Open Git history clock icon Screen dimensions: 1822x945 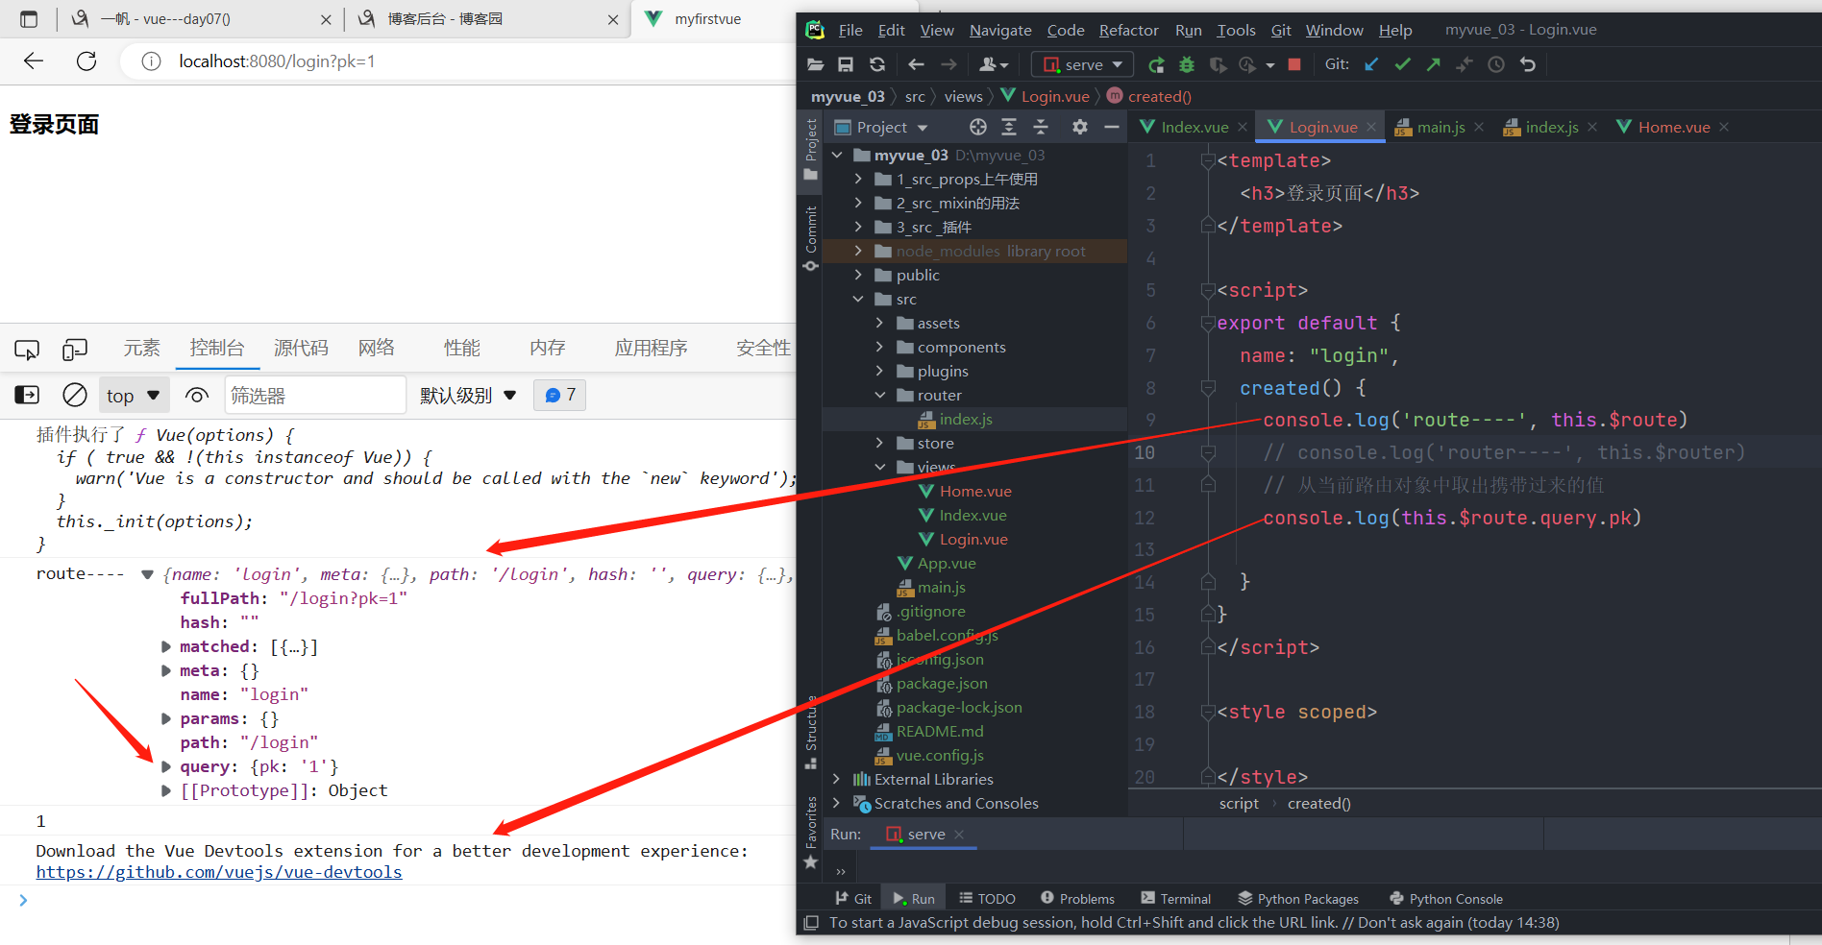[1496, 64]
